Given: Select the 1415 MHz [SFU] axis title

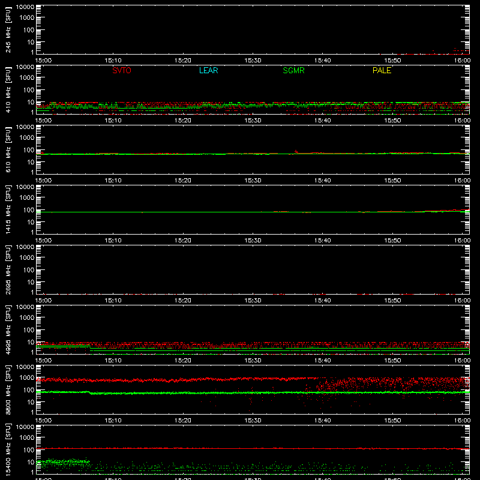Looking at the screenshot, I should 8,210.
